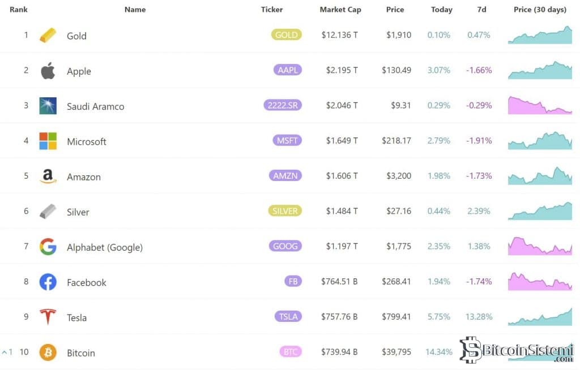Click the yellow GOLD ticker tag
Viewport: 580px width, 370px height.
286,35
